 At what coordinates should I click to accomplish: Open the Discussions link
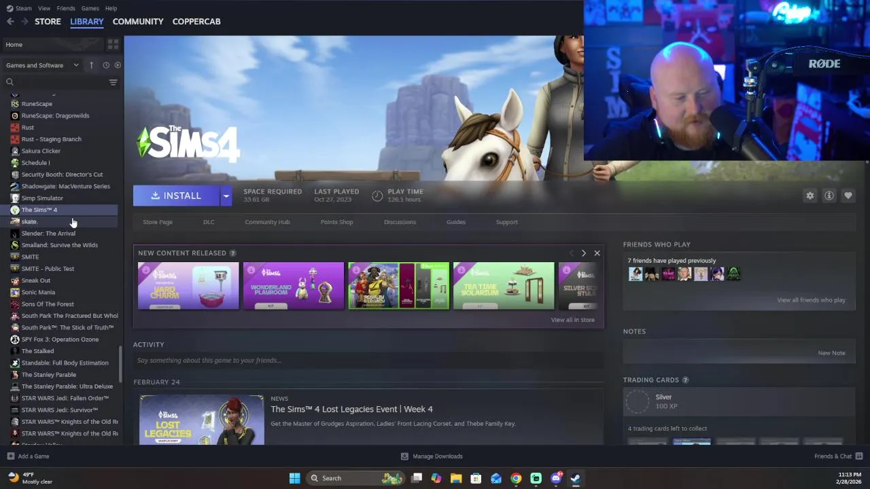click(400, 222)
